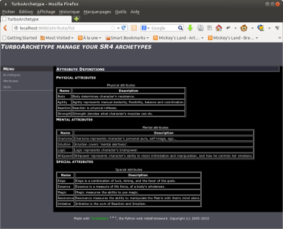Click the Essence name cell
This screenshot has width=283, height=229.
click(65, 187)
